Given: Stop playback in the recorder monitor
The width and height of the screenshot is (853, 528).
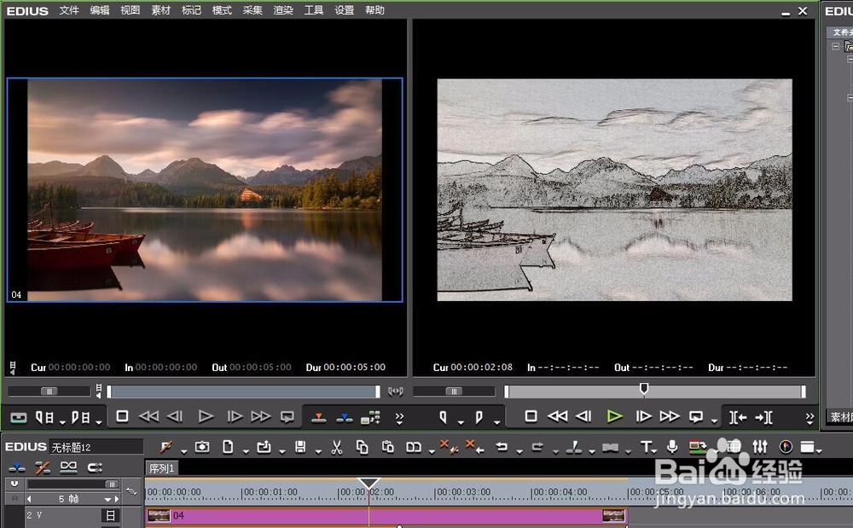Looking at the screenshot, I should coord(531,416).
